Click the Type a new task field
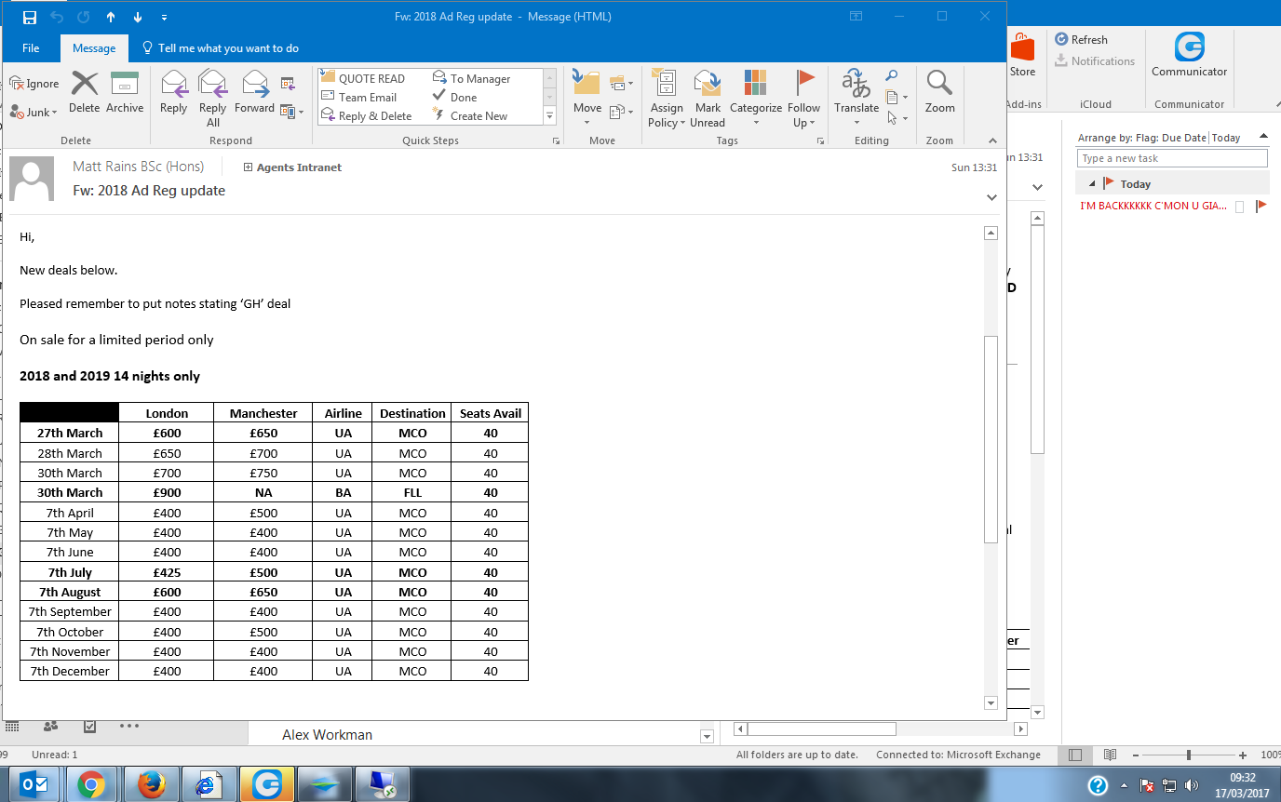 coord(1172,158)
